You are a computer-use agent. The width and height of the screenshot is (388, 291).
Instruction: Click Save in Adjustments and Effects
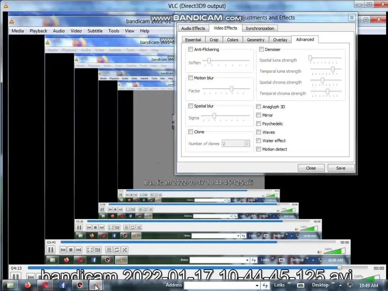(x=341, y=168)
